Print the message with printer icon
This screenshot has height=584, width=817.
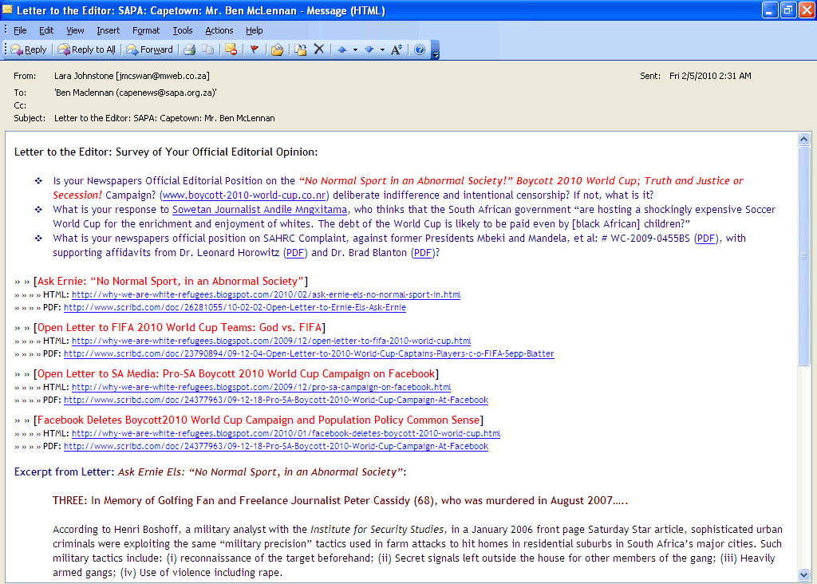(190, 49)
